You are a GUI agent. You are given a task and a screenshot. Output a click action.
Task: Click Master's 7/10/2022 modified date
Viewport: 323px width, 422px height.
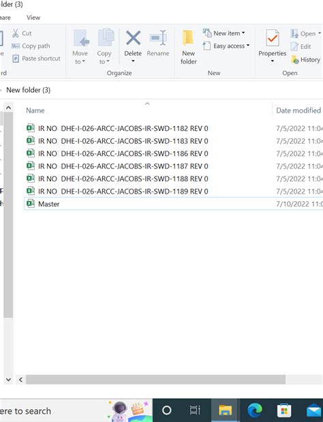299,204
